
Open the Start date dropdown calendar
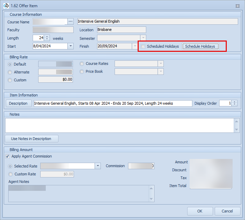(x=71, y=46)
